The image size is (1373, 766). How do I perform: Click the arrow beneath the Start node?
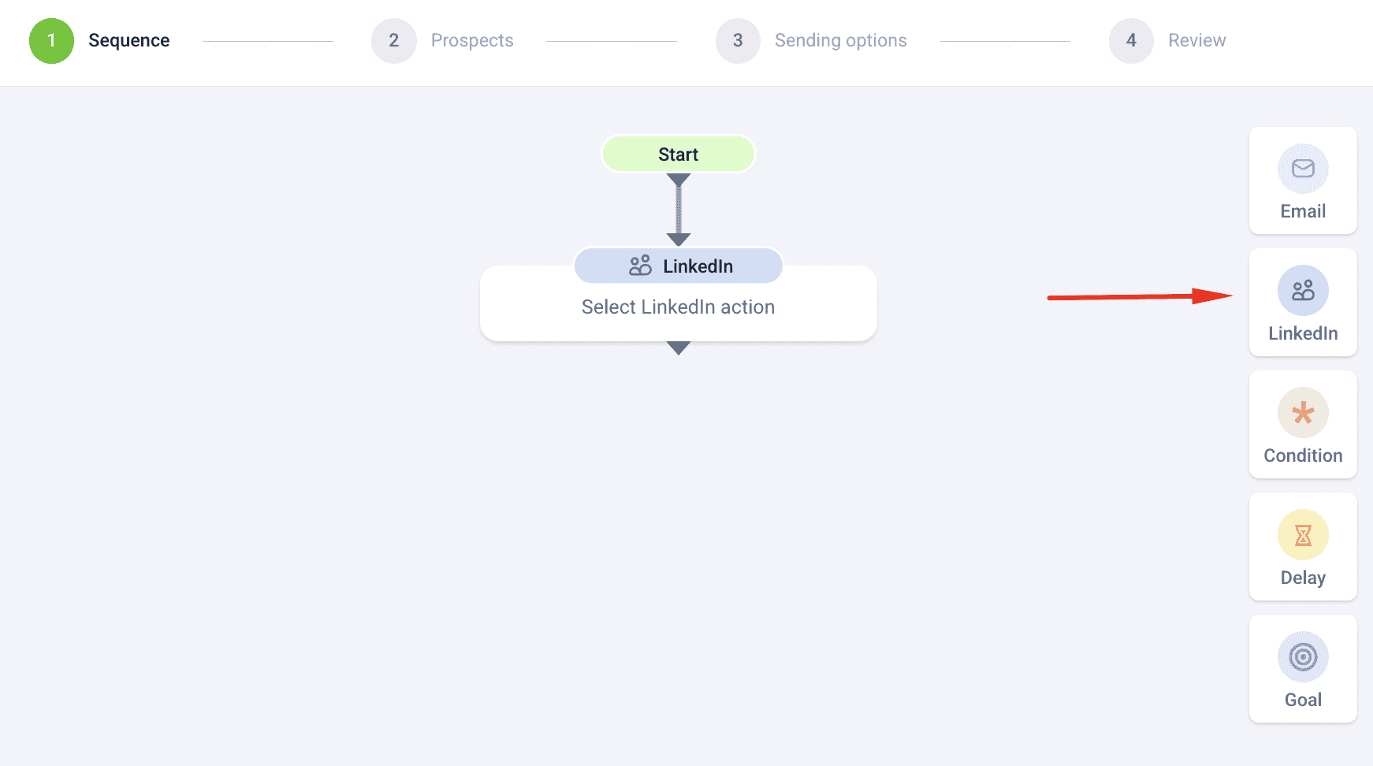pos(678,180)
